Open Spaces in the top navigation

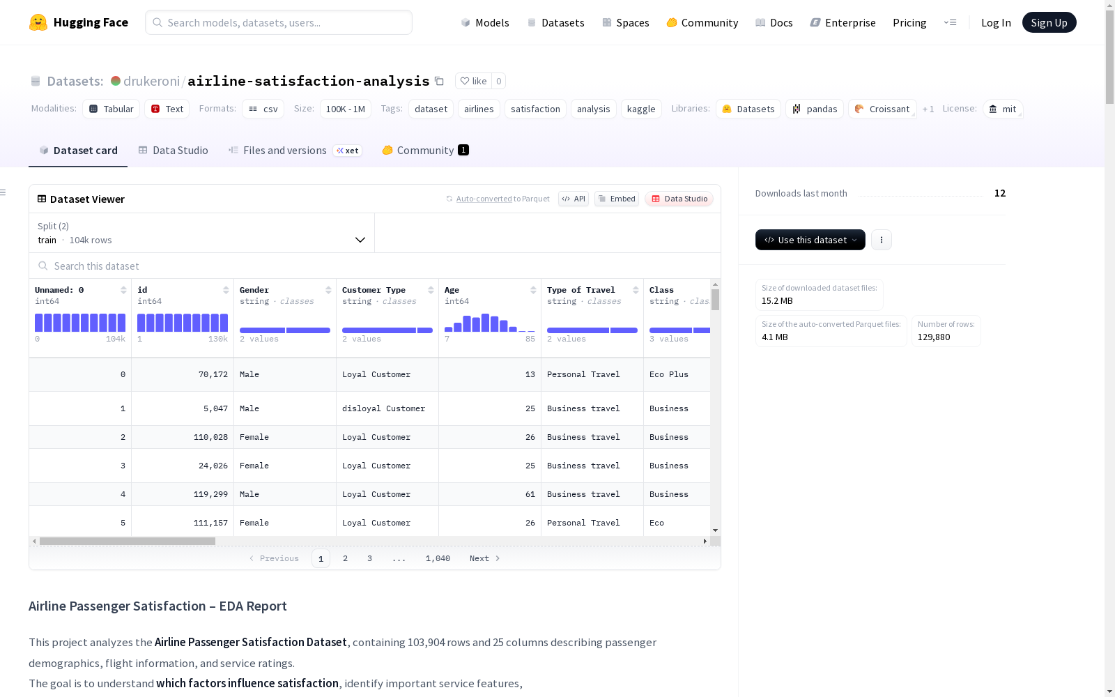point(626,22)
